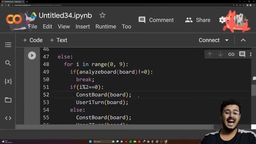256x144 pixels.
Task: Open the Edit menu
Action: click(x=47, y=26)
